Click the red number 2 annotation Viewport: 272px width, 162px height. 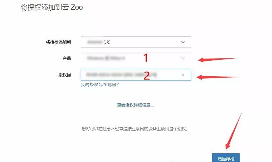147,75
